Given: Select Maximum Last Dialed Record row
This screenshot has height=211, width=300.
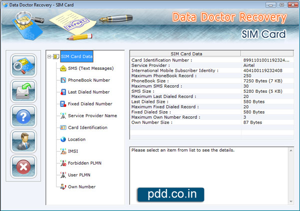Looking at the screenshot, I should coord(212,96).
